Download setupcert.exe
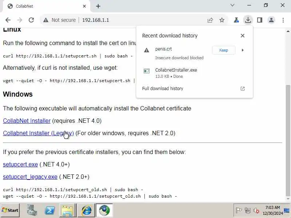The image size is (291, 218). (x=20, y=165)
